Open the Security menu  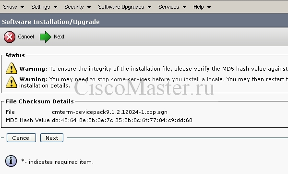(x=74, y=7)
